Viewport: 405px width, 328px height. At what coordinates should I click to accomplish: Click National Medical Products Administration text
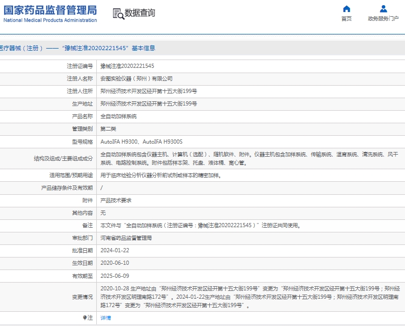(x=50, y=20)
